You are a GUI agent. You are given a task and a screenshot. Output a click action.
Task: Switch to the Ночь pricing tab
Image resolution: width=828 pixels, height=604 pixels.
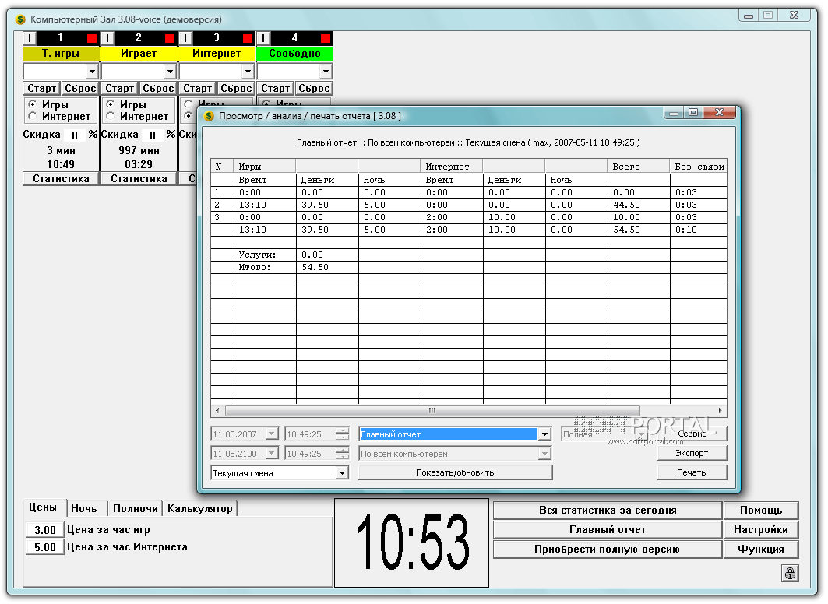(84, 508)
